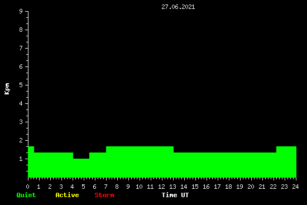307x205 pixels.
Task: Click the 5 label on Kpm axis
Action: (21, 85)
